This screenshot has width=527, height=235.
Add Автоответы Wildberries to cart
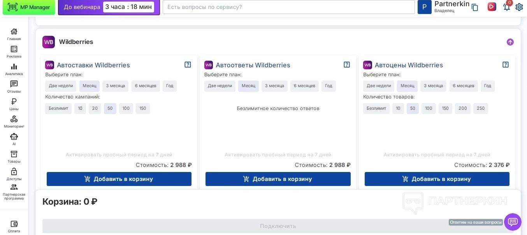(x=278, y=179)
